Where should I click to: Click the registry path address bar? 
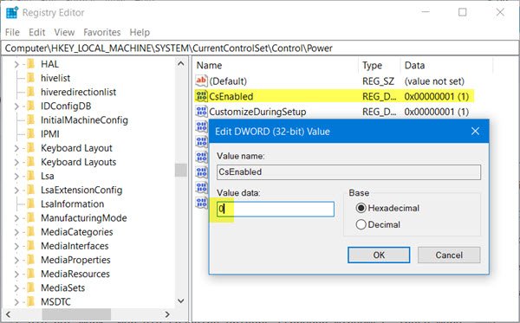point(260,48)
